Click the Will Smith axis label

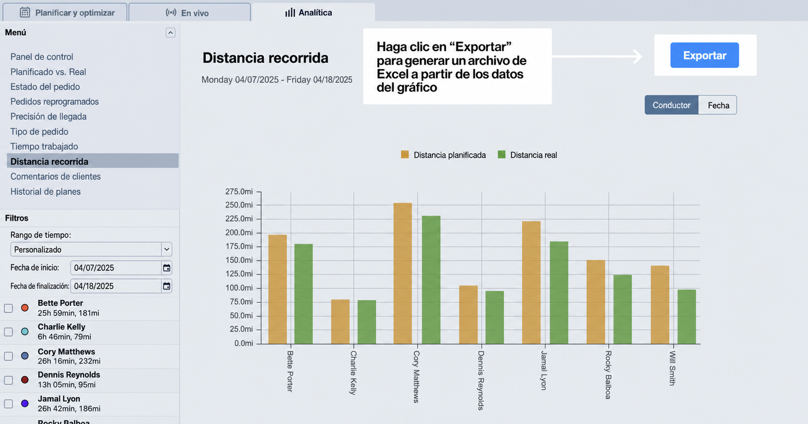[672, 369]
